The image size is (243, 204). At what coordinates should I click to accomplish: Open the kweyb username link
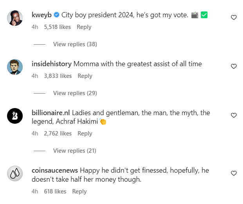[x=41, y=15]
